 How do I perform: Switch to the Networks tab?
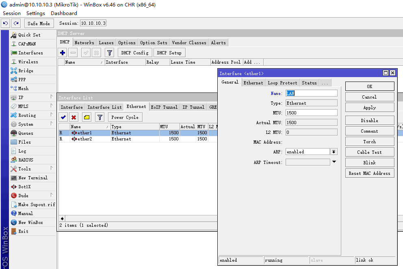click(x=84, y=43)
